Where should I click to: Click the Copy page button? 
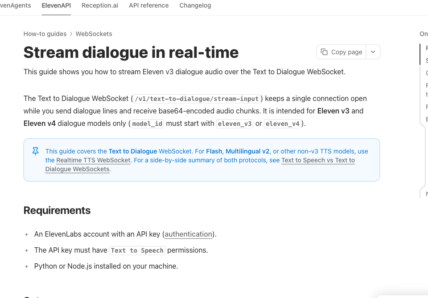click(x=342, y=52)
